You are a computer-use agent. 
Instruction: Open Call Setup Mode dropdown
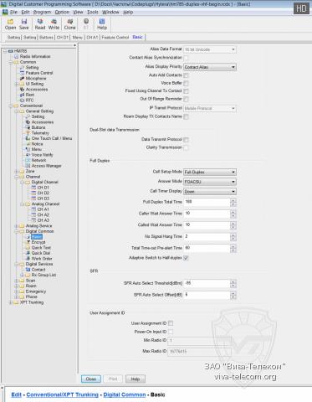point(210,172)
